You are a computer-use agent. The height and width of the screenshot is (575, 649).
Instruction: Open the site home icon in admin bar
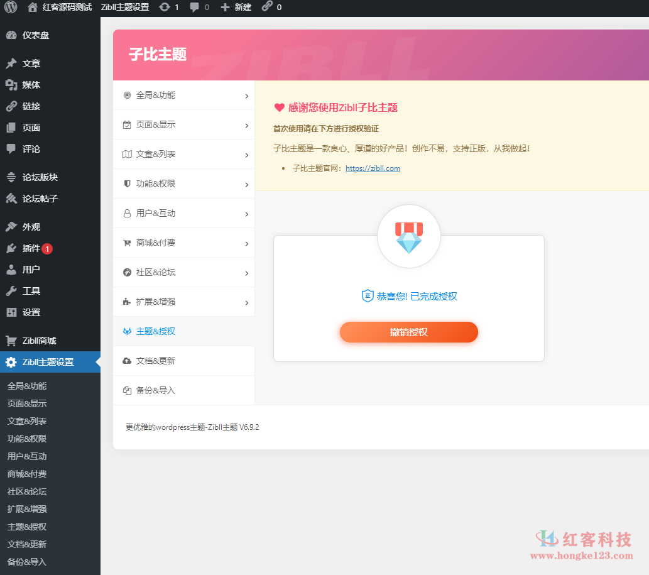click(x=33, y=7)
